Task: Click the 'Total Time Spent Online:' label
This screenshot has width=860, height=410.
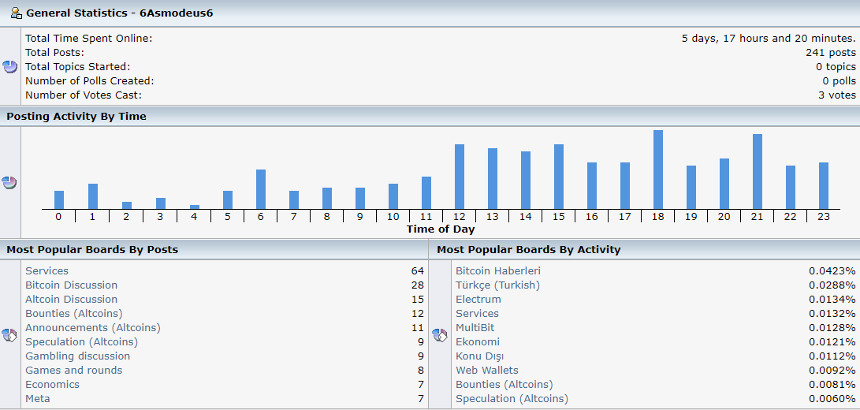Action: 89,39
